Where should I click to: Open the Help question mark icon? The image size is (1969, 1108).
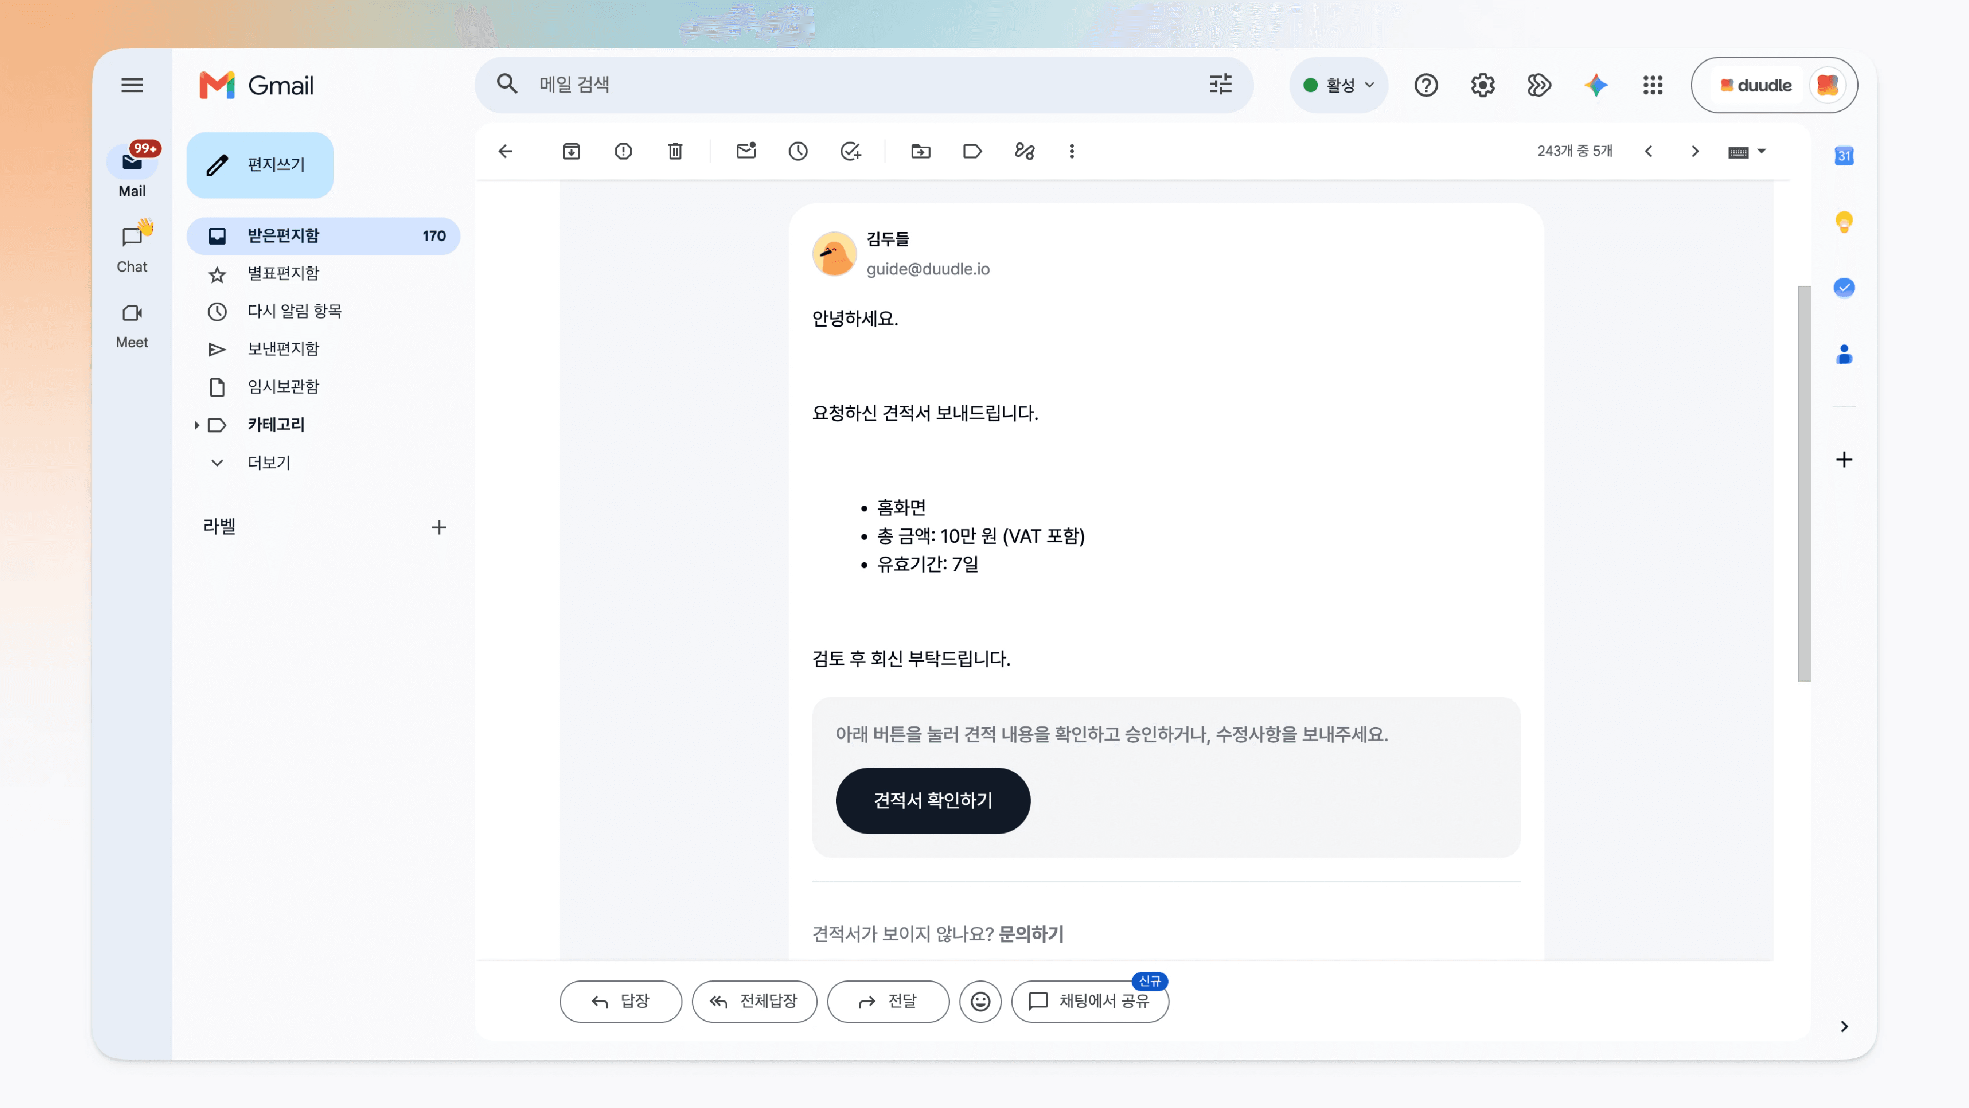tap(1425, 85)
